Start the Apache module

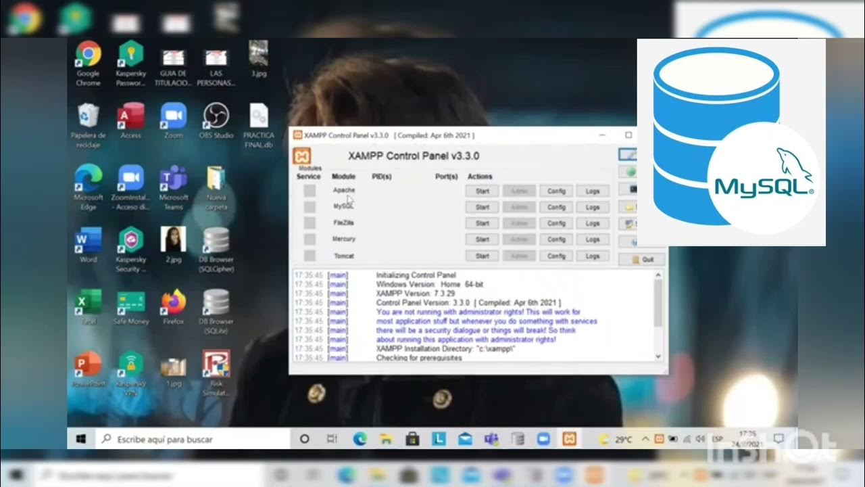[x=483, y=191]
